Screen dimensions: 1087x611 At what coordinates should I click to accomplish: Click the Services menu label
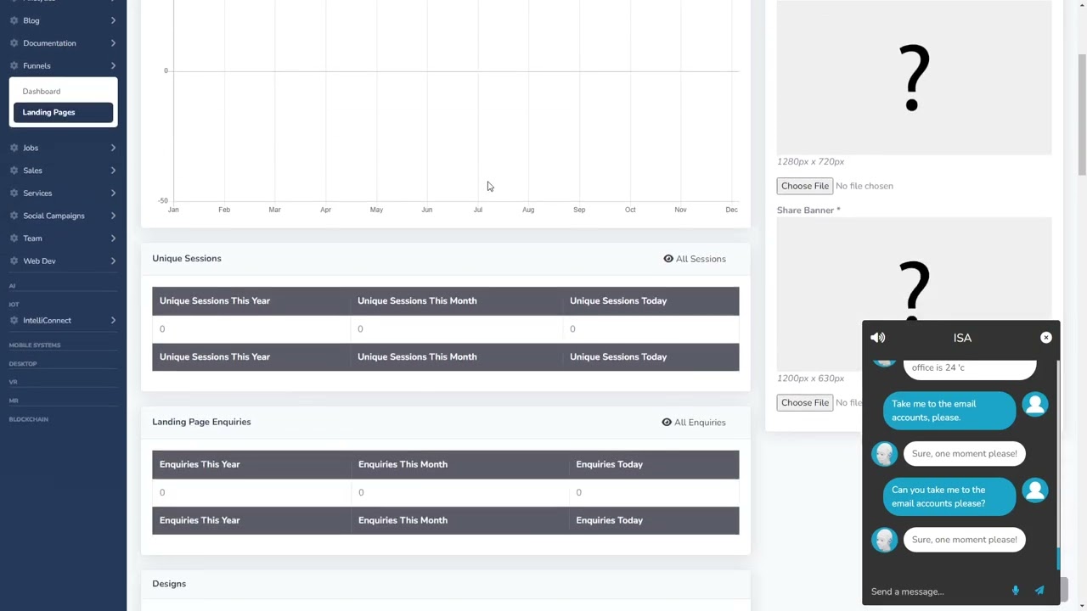37,193
